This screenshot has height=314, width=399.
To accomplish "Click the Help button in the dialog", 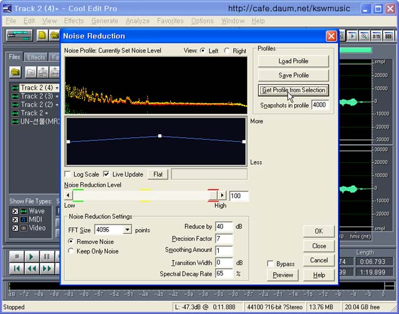I will coord(319,275).
